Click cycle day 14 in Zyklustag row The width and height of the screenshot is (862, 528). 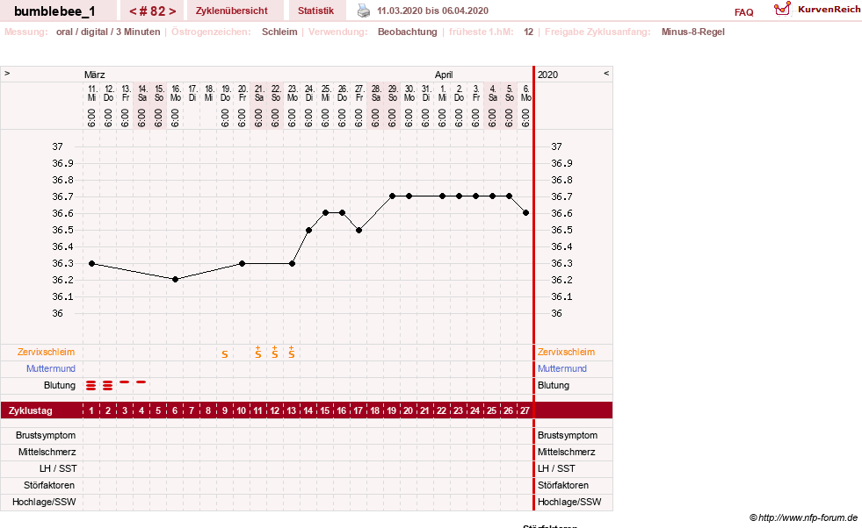[308, 410]
